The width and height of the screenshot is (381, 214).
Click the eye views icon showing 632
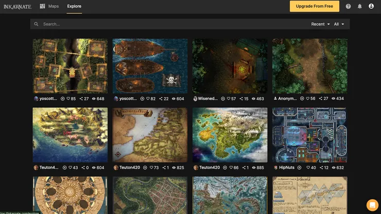[334, 167]
